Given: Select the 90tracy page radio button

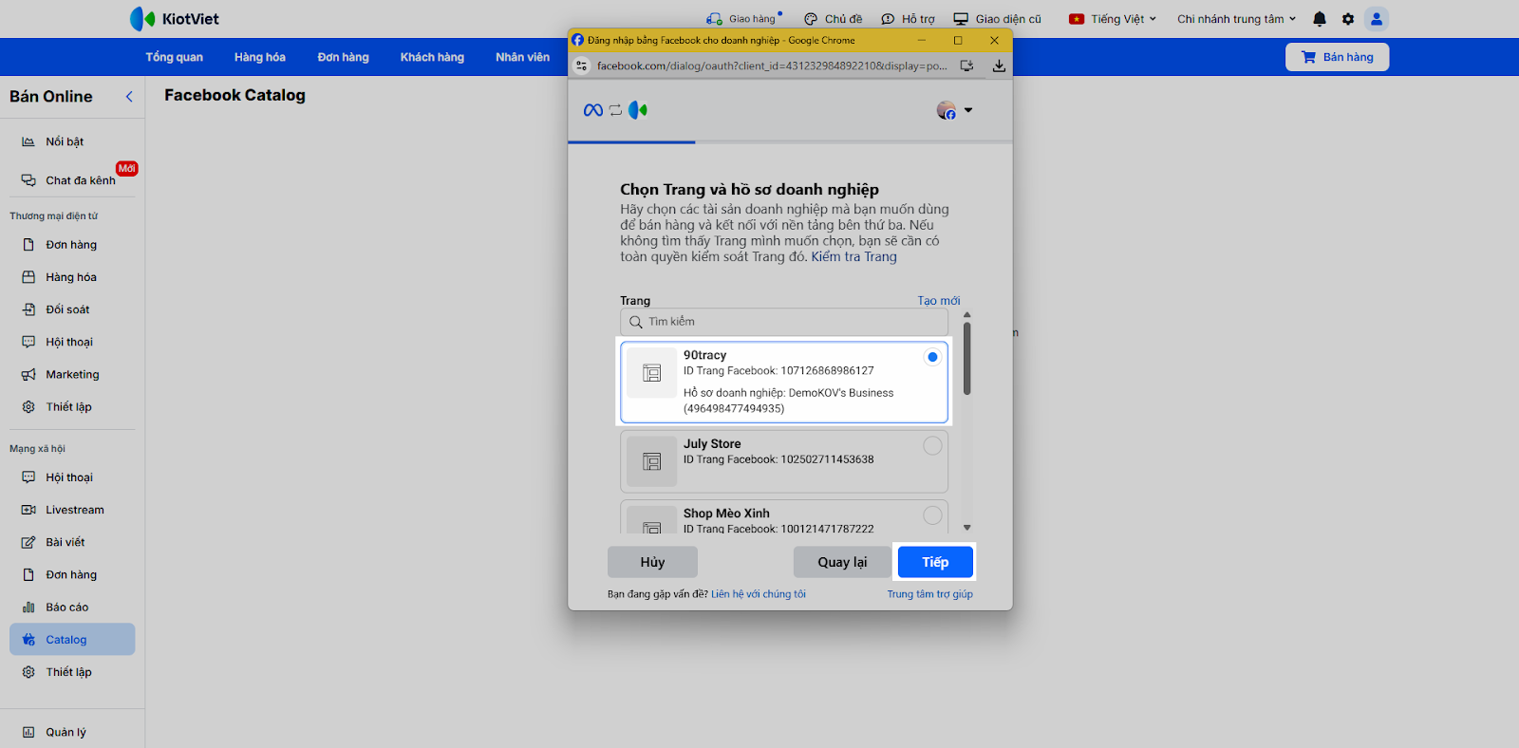Looking at the screenshot, I should tap(932, 357).
